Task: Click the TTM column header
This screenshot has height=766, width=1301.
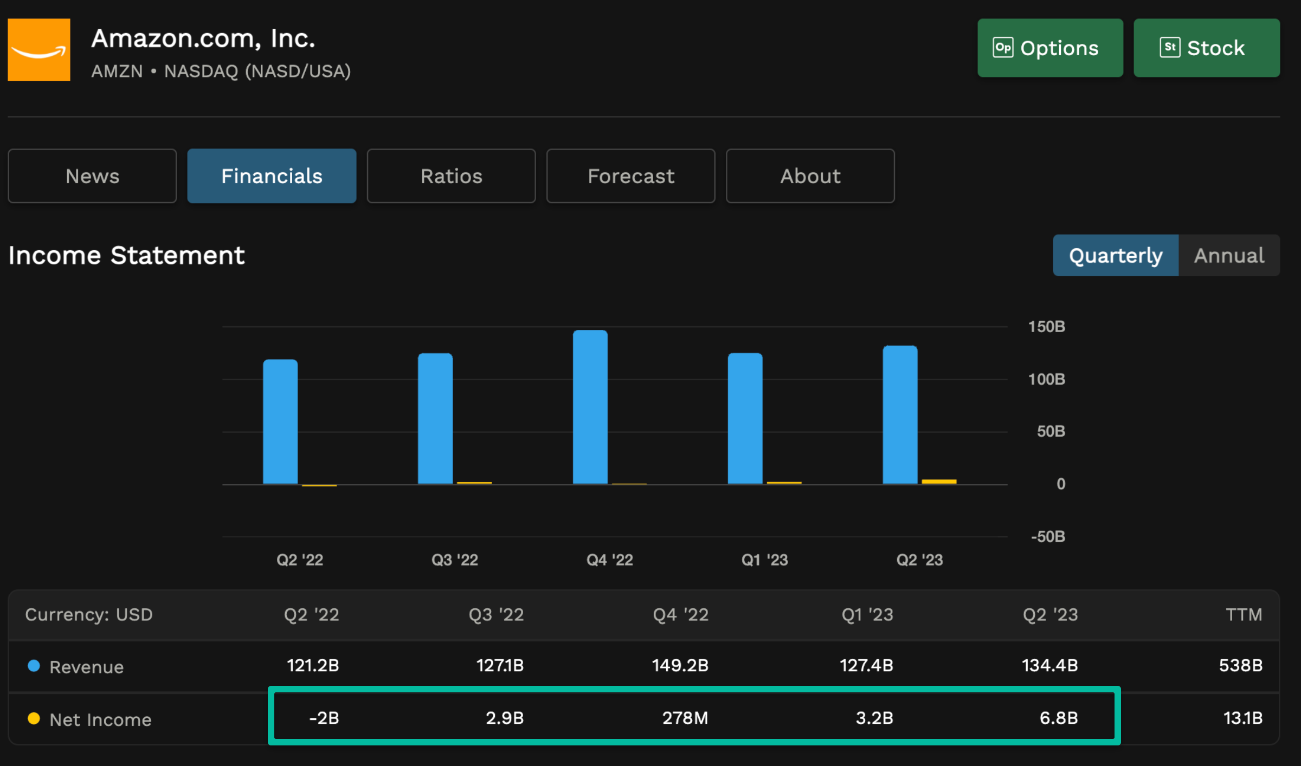Action: (1245, 615)
